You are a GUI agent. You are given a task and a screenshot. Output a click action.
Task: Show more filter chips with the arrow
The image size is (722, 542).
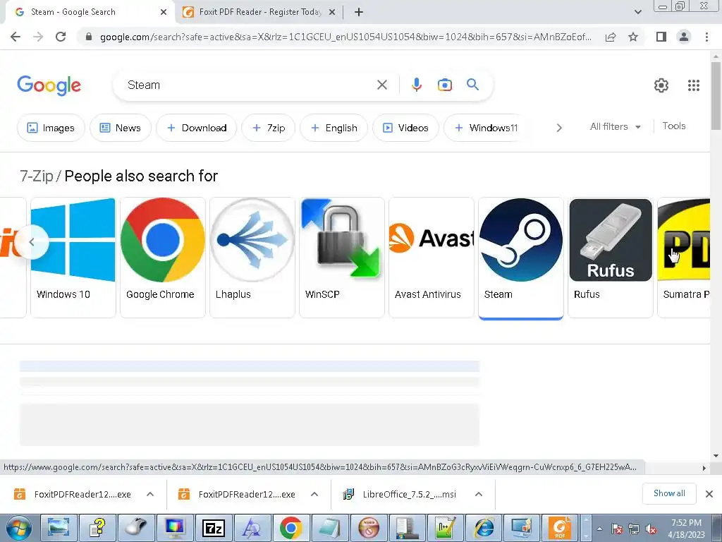pos(559,128)
